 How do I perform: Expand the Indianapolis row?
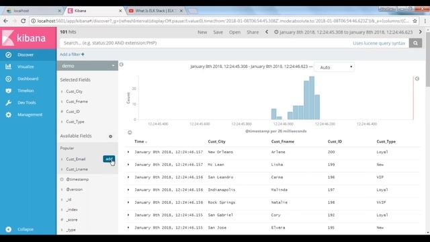click(128, 190)
